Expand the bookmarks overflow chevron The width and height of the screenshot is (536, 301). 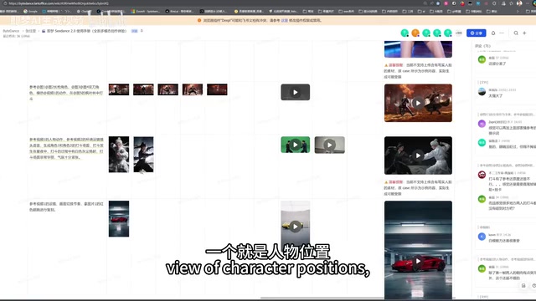pos(518,11)
